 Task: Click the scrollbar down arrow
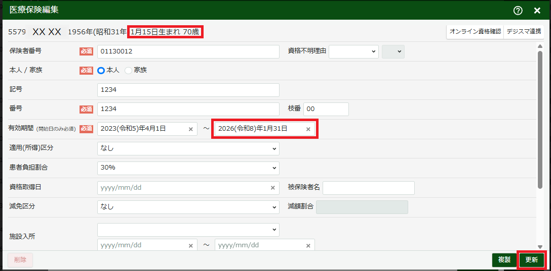540,247
